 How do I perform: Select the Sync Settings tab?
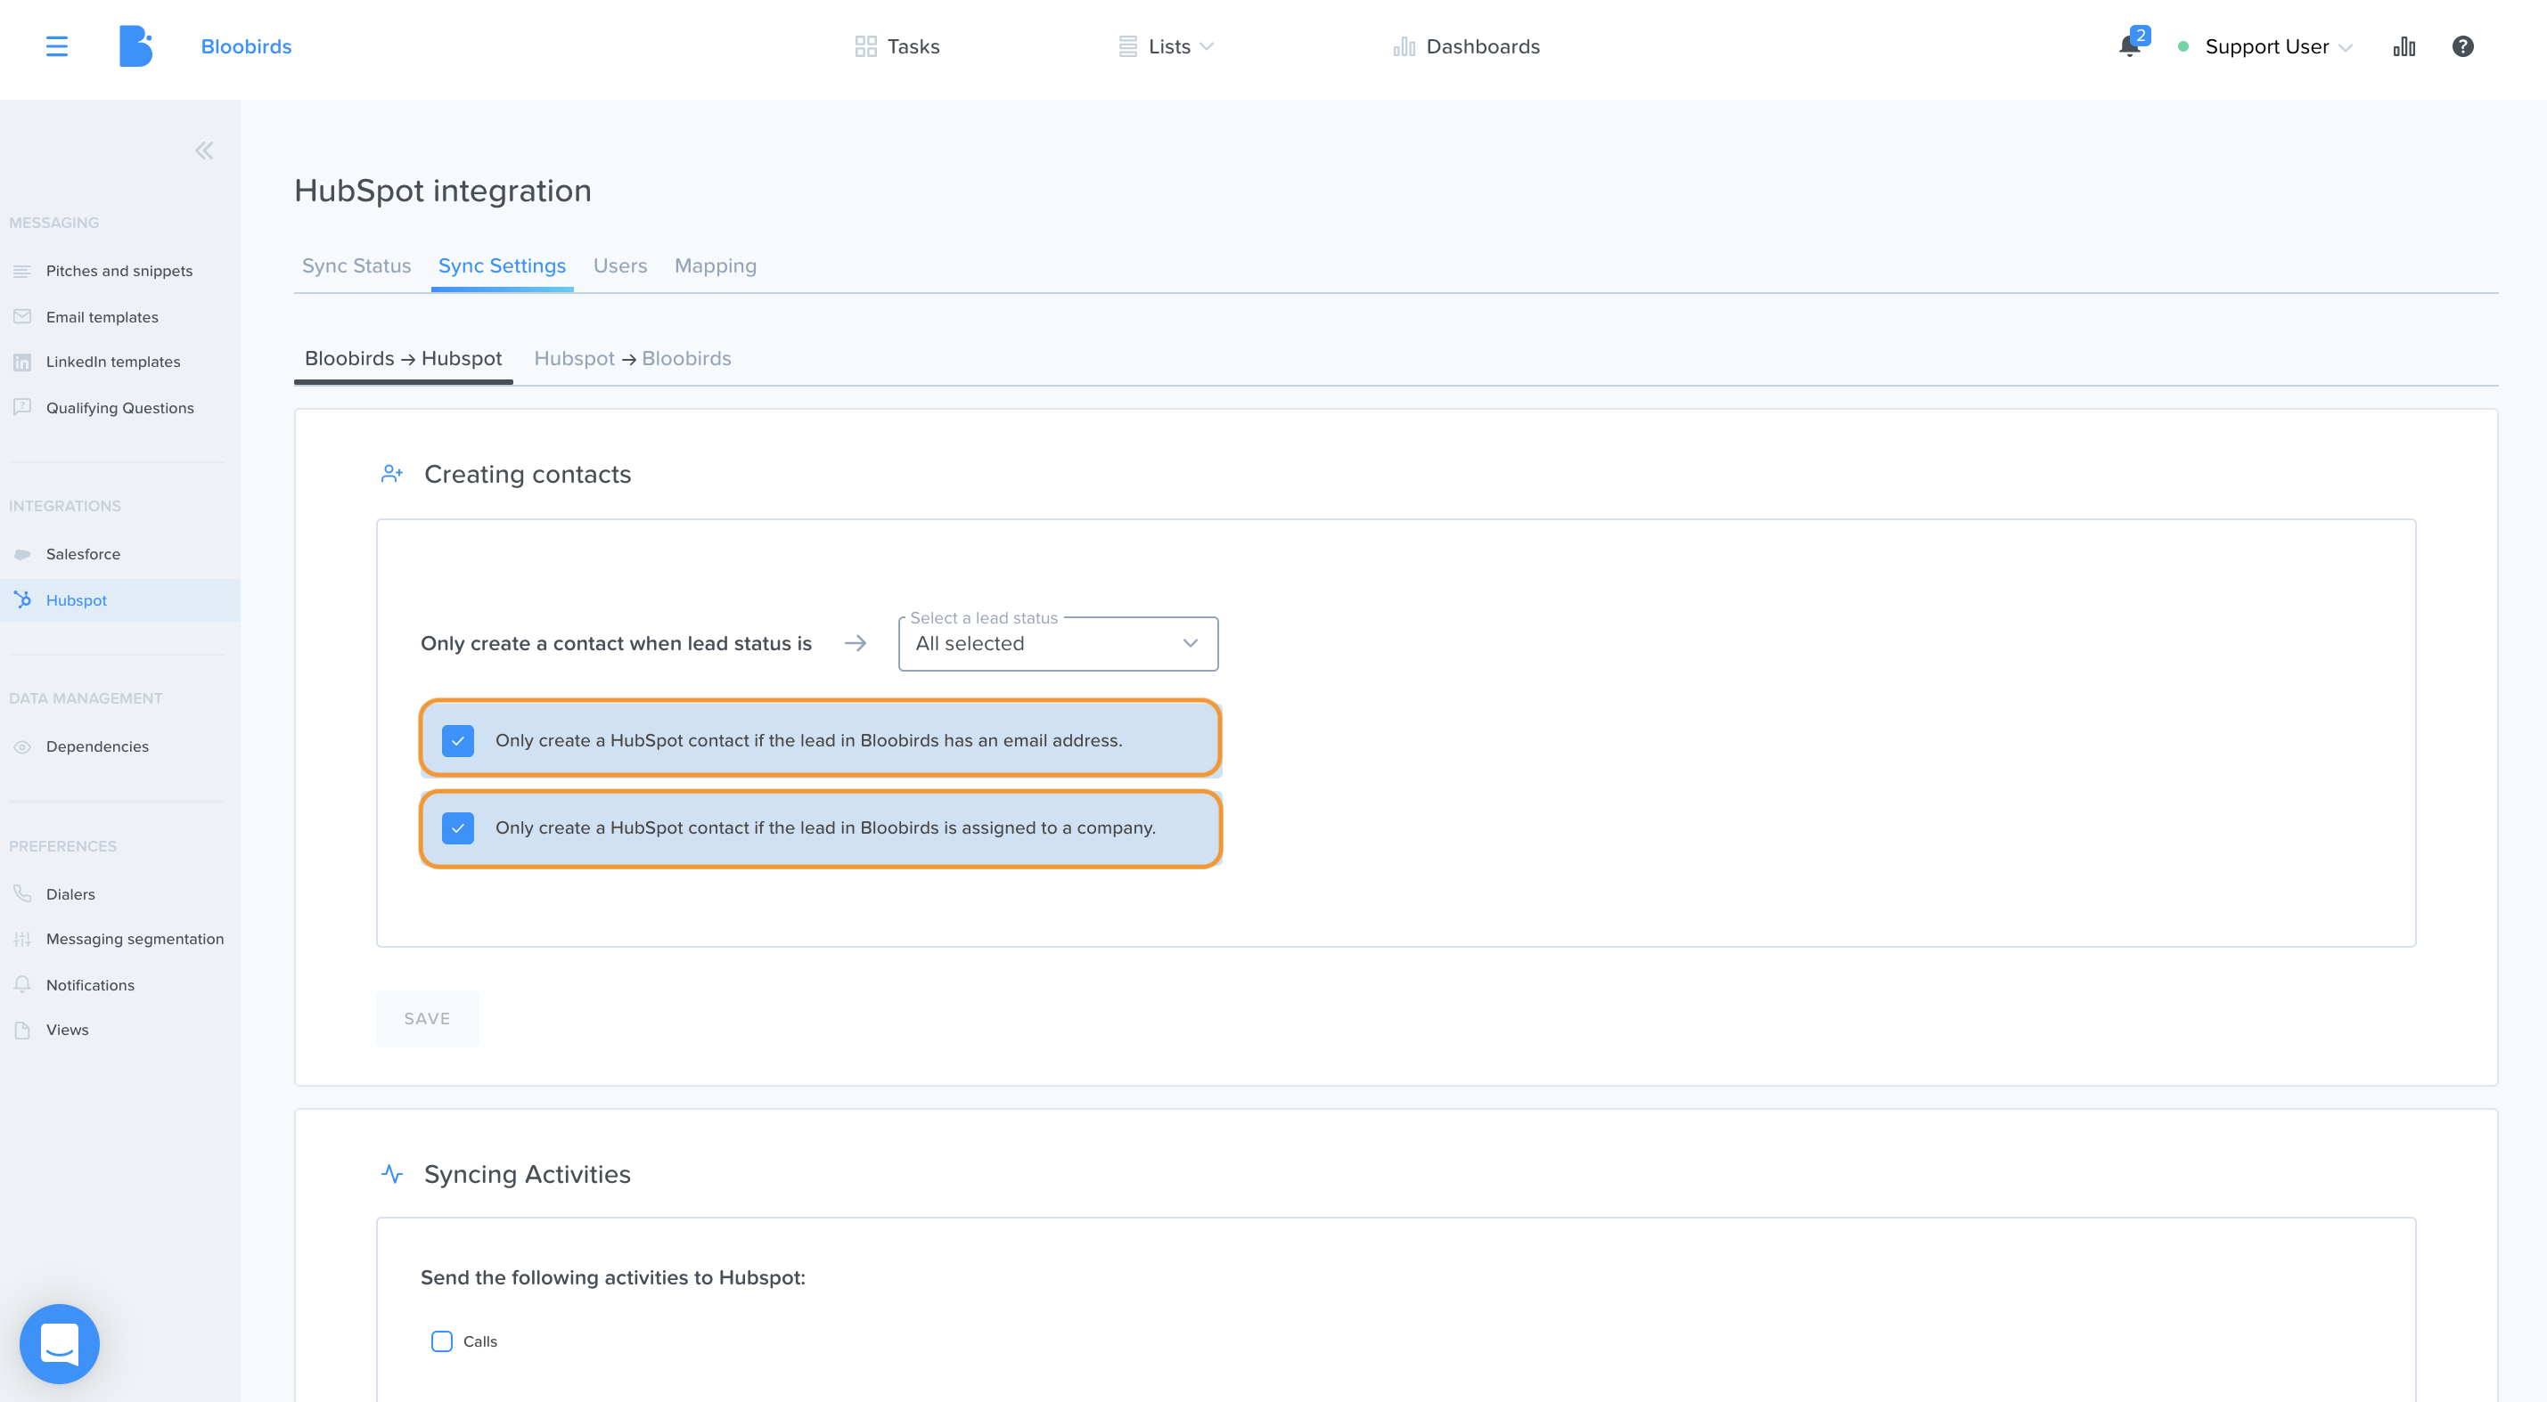(x=503, y=265)
